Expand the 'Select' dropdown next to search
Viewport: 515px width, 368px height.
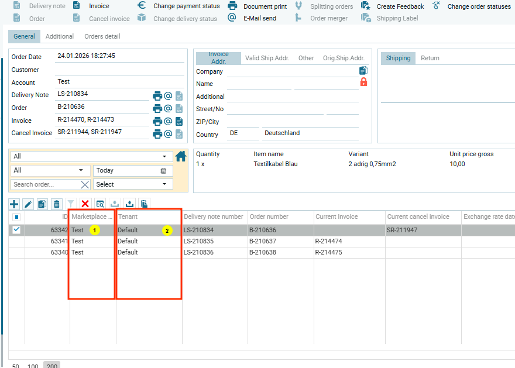(x=133, y=184)
